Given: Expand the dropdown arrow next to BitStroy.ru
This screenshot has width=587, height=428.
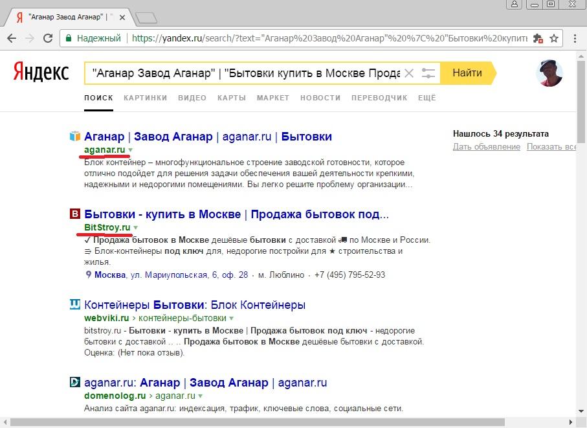Looking at the screenshot, I should 135,228.
